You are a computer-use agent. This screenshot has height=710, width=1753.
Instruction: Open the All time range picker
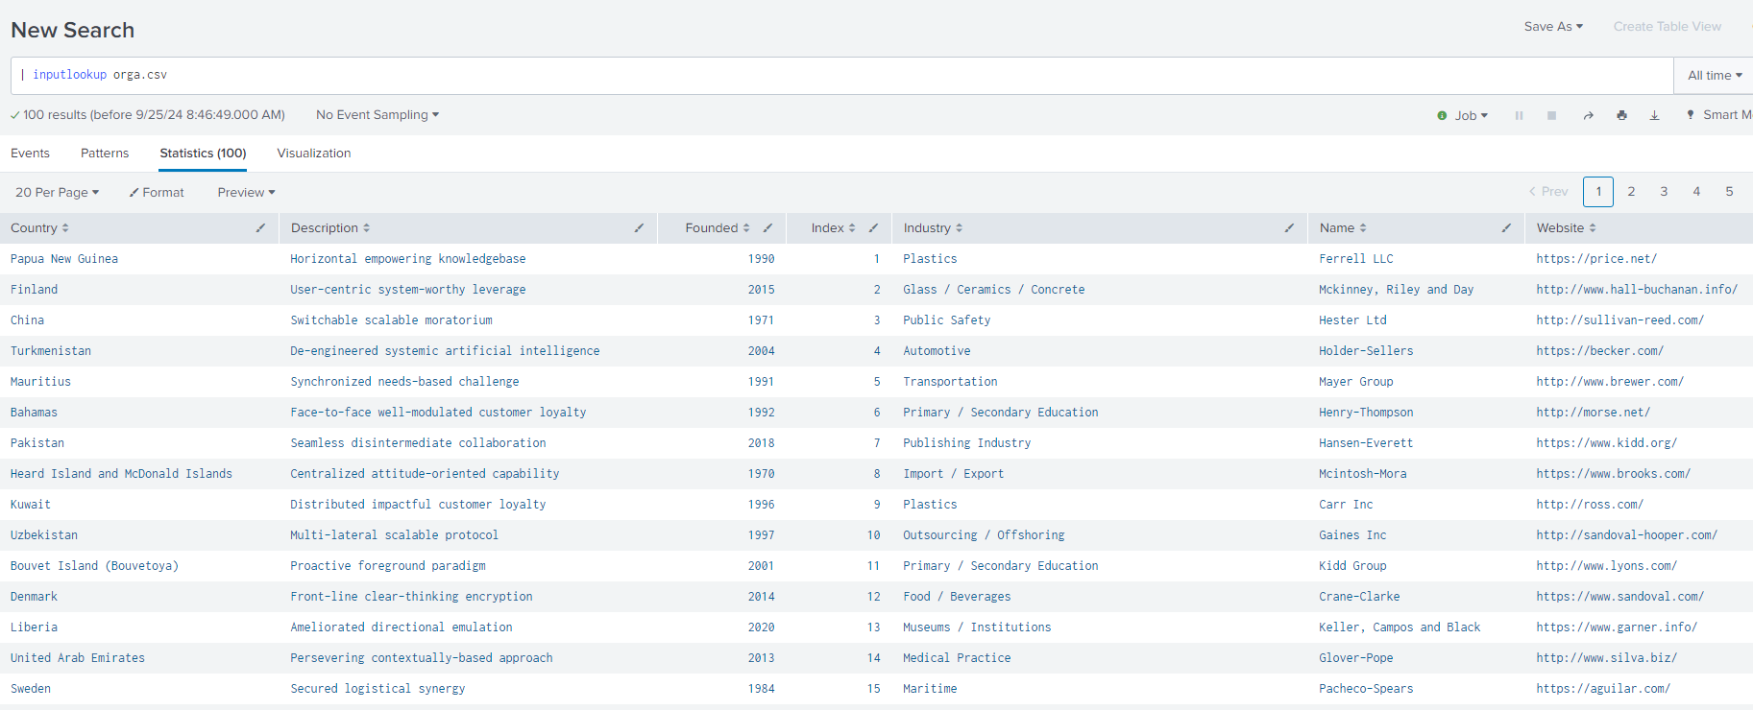click(x=1715, y=76)
